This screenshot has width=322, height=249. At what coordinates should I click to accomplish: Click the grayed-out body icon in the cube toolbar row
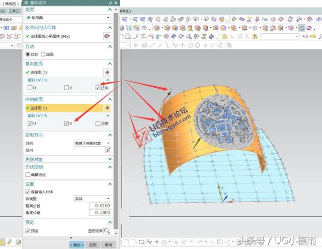click(255, 28)
